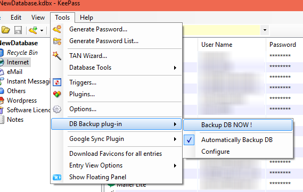Click the open database folder icon

coord(5,30)
